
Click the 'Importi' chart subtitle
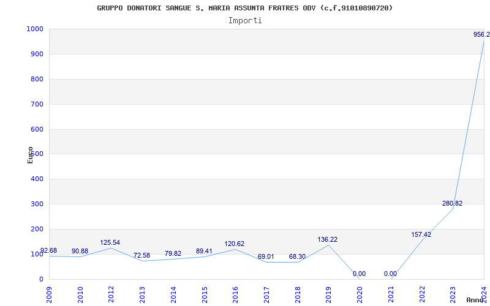245,20
